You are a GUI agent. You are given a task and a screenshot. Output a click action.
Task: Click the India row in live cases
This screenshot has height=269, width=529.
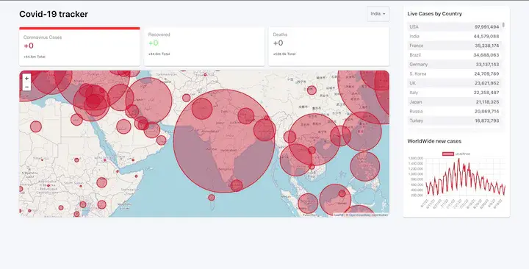click(x=455, y=36)
